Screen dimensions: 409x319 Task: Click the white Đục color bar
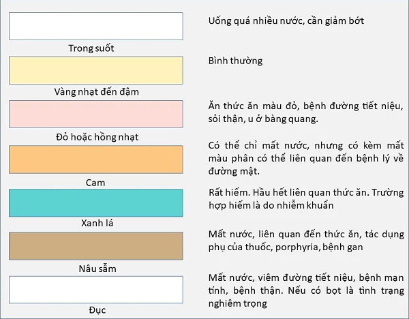coord(96,290)
